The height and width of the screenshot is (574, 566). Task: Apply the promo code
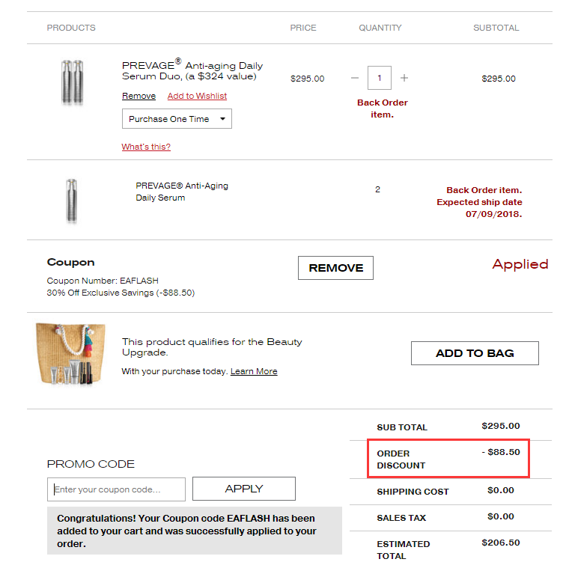(244, 489)
